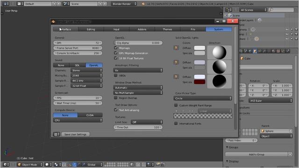Select the rotate manipulator arc icon
This screenshot has height=168, width=299.
click(x=79, y=164)
